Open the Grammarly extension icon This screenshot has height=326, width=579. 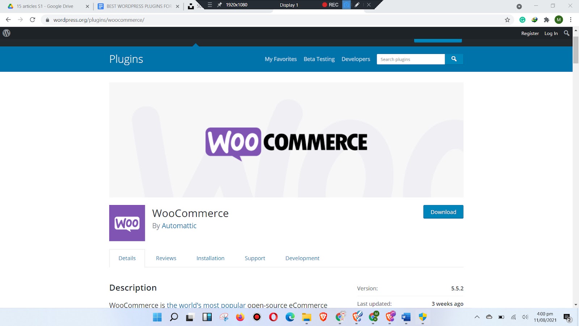coord(522,20)
